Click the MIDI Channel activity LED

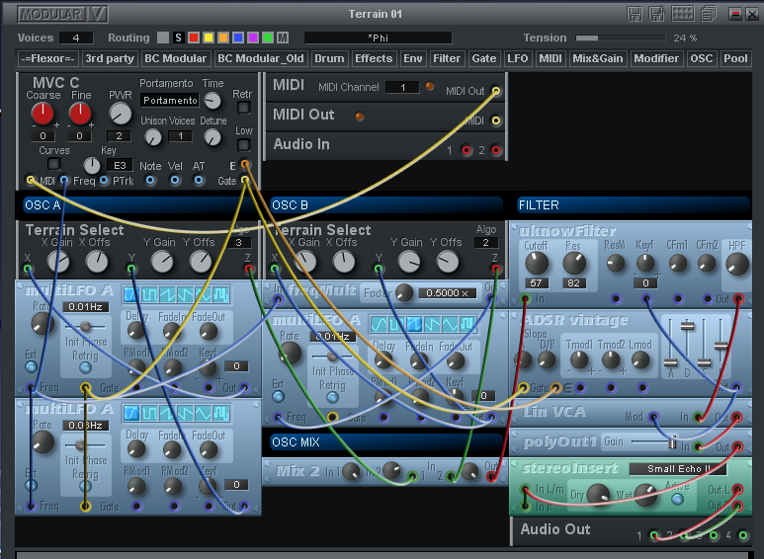pos(429,86)
